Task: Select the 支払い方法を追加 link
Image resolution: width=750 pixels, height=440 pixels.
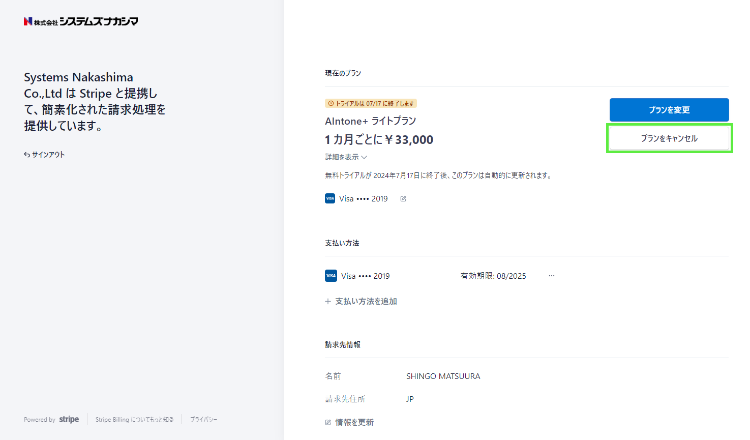Action: (366, 302)
